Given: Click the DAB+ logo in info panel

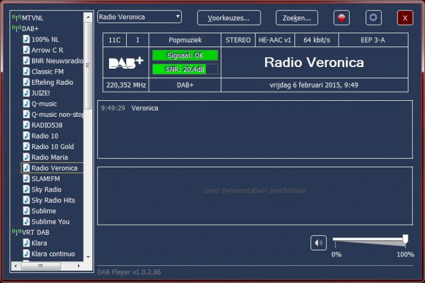Looking at the screenshot, I should pos(126,63).
